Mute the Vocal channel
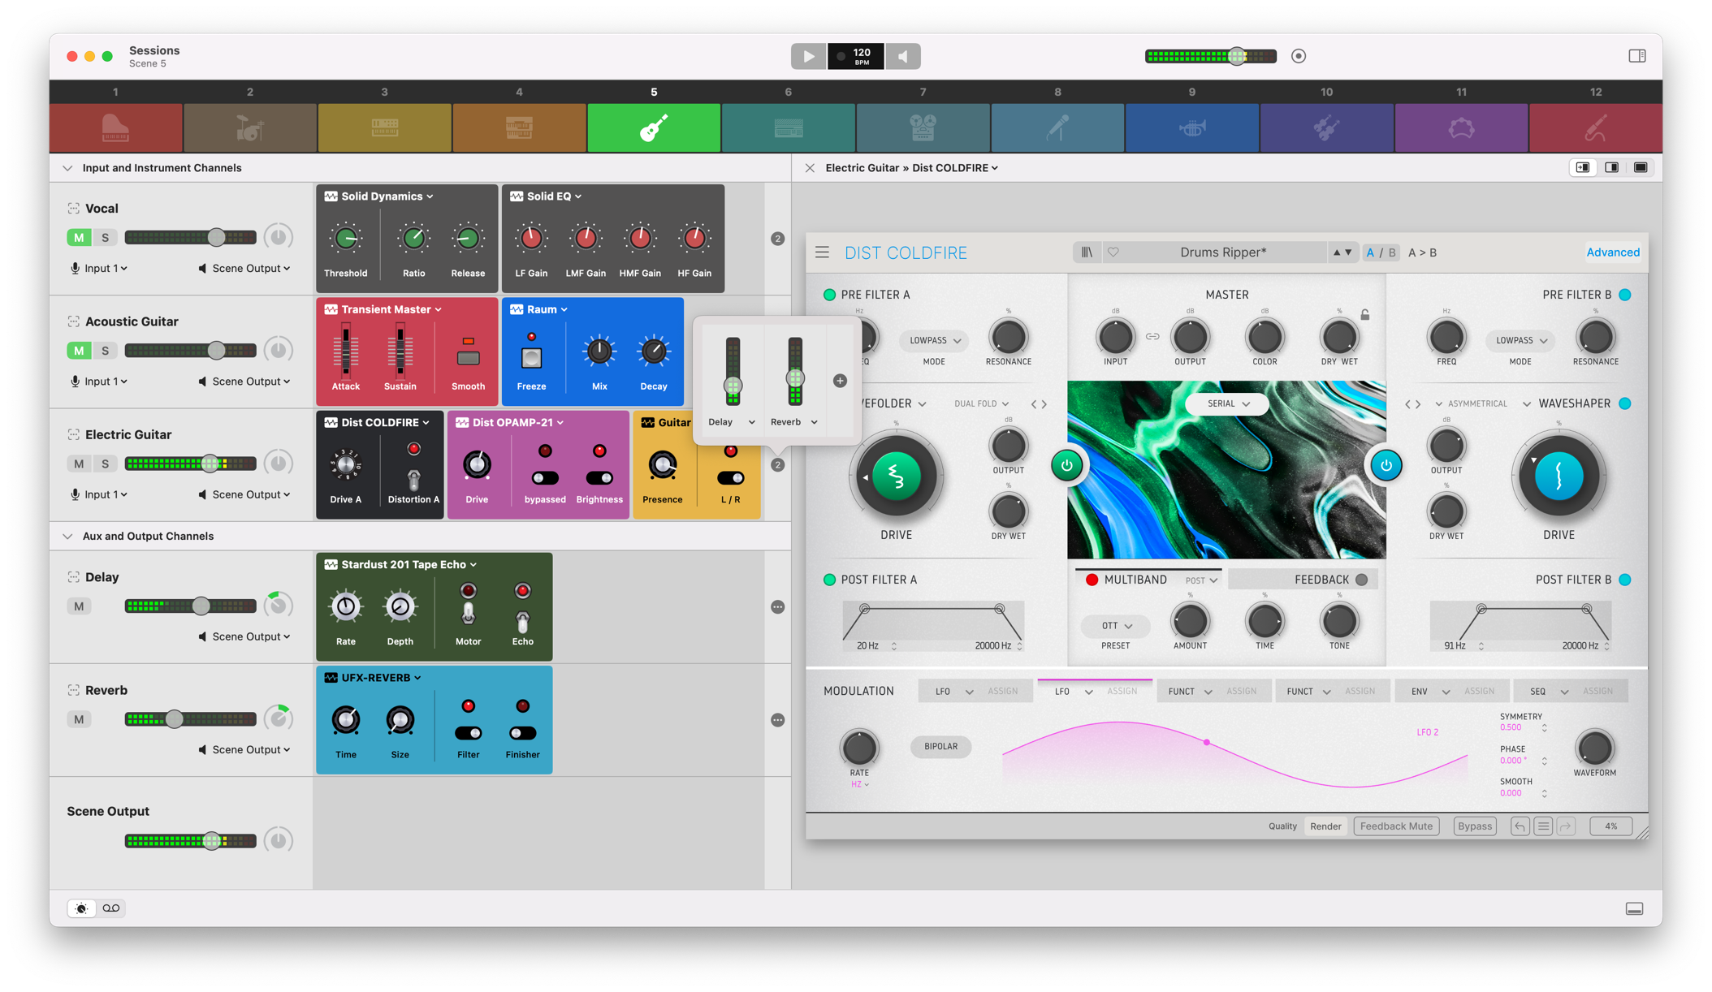Screen dimensions: 1712x992 79,238
